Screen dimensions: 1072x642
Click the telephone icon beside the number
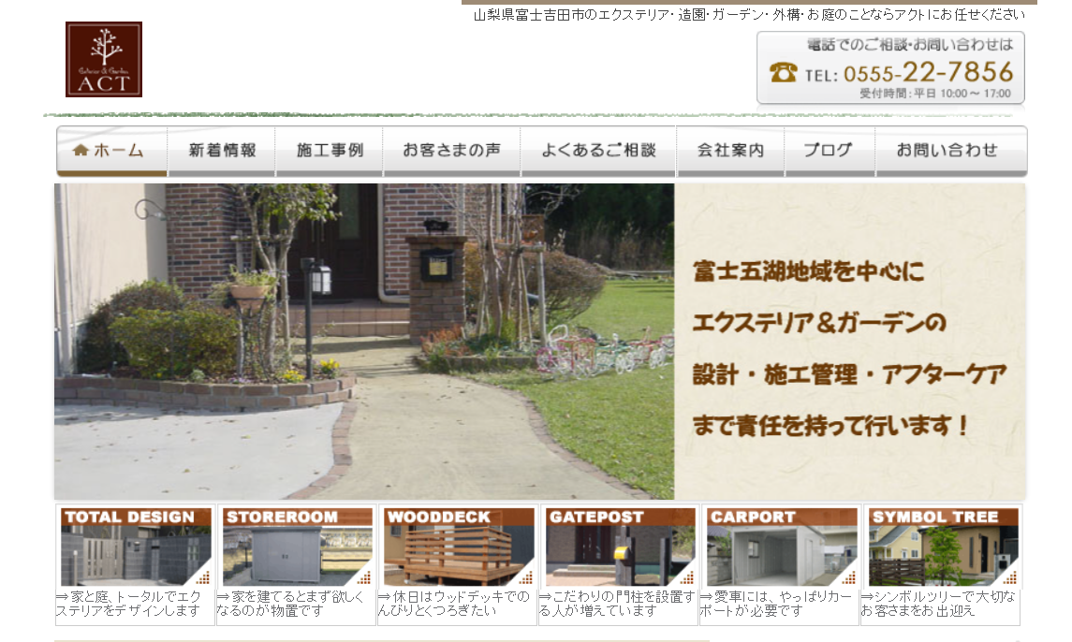coord(783,72)
